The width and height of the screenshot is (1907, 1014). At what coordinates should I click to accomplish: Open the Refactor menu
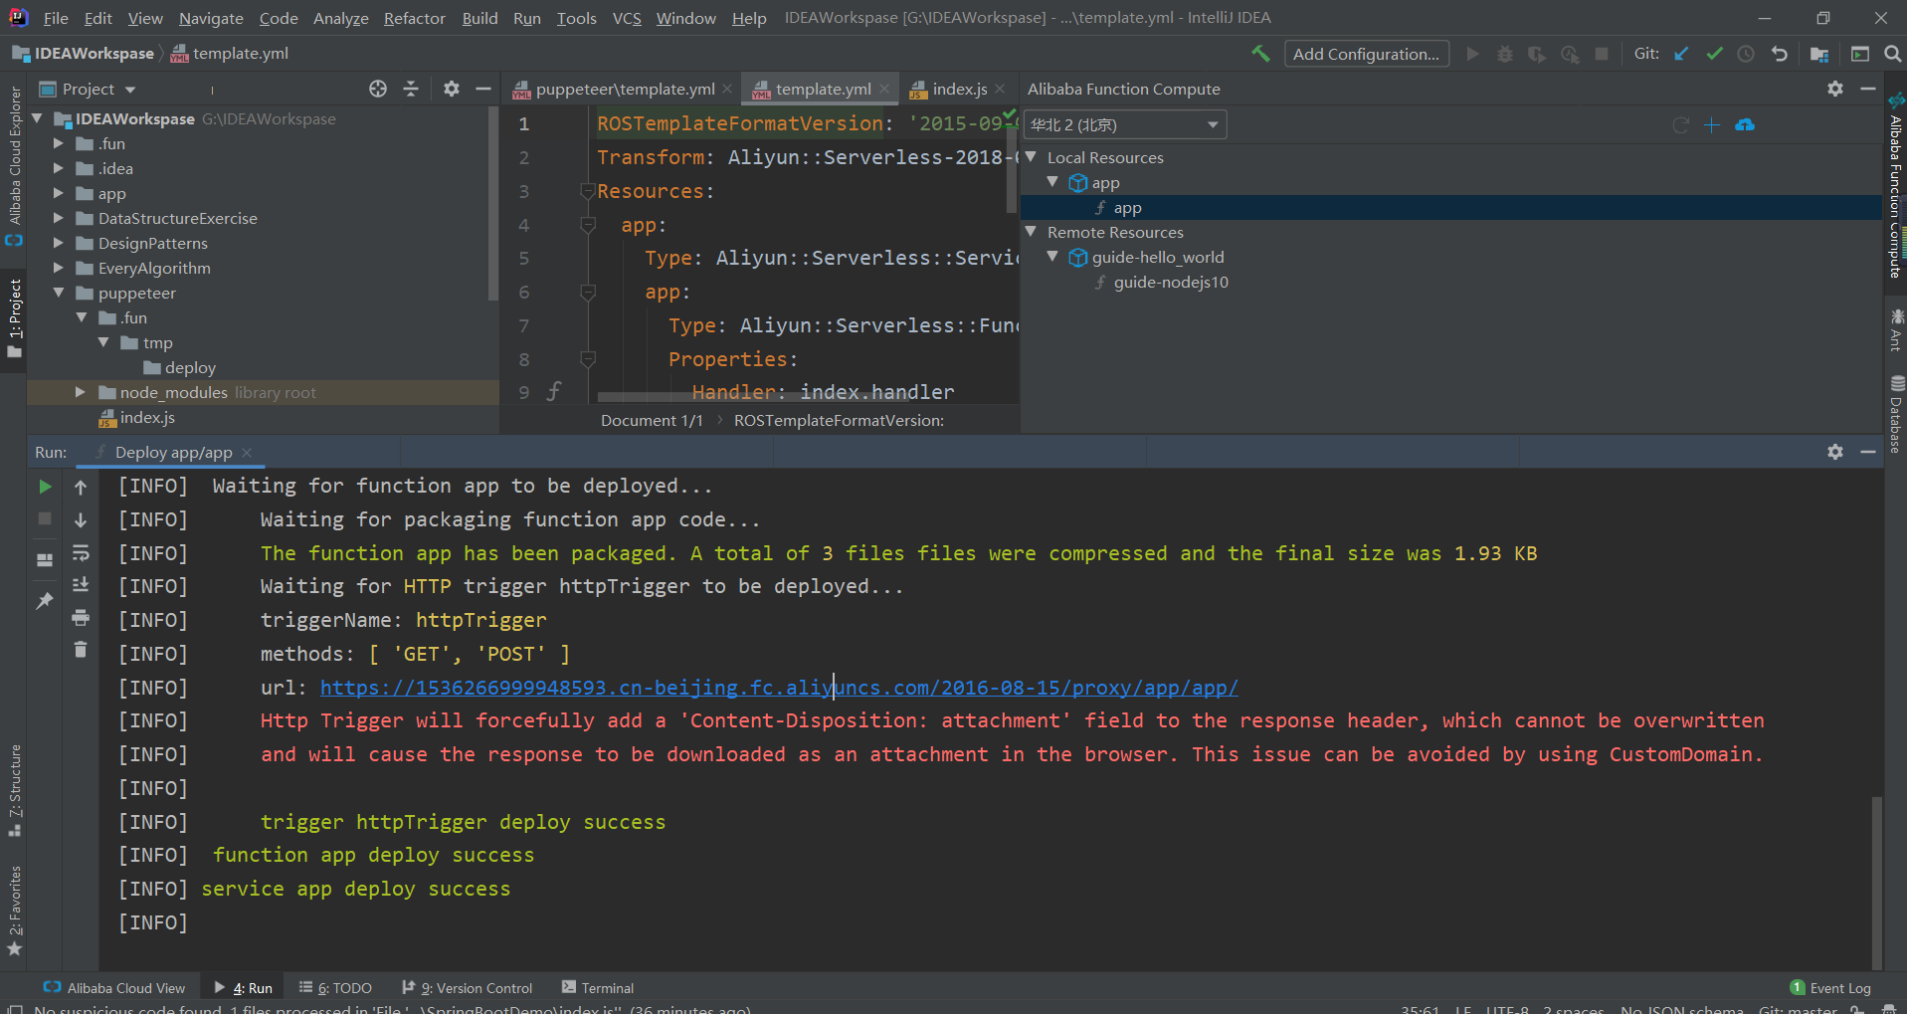coord(415,18)
